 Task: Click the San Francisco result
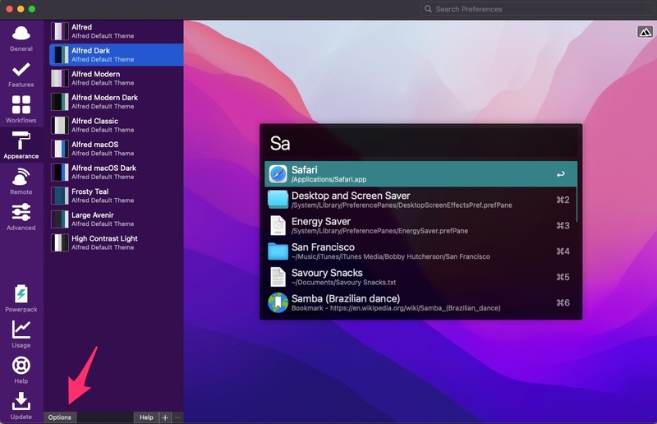point(420,251)
